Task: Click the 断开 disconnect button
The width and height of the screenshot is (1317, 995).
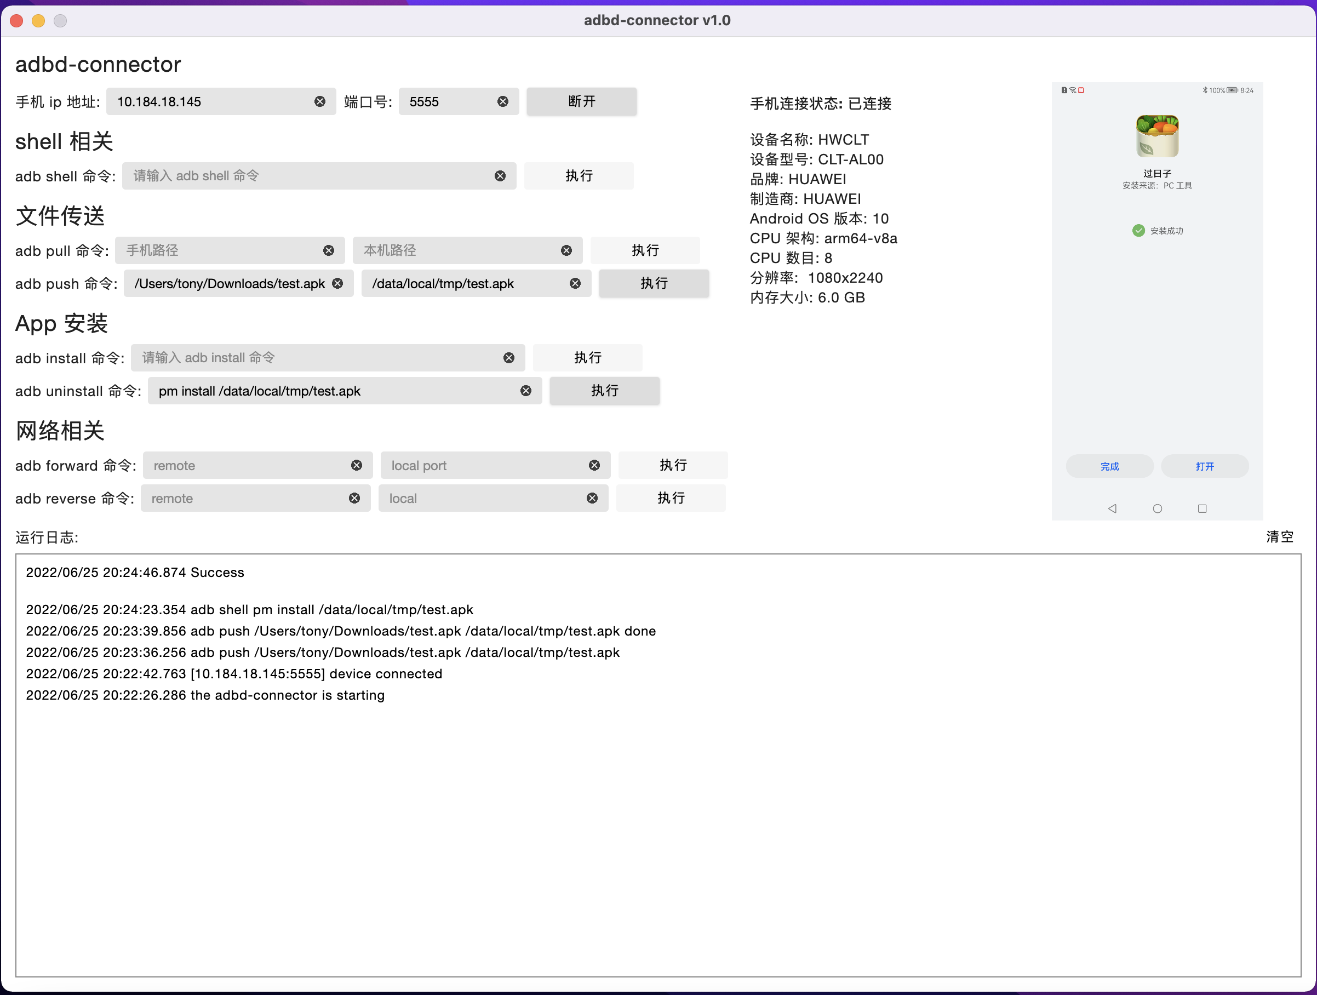Action: [x=581, y=102]
